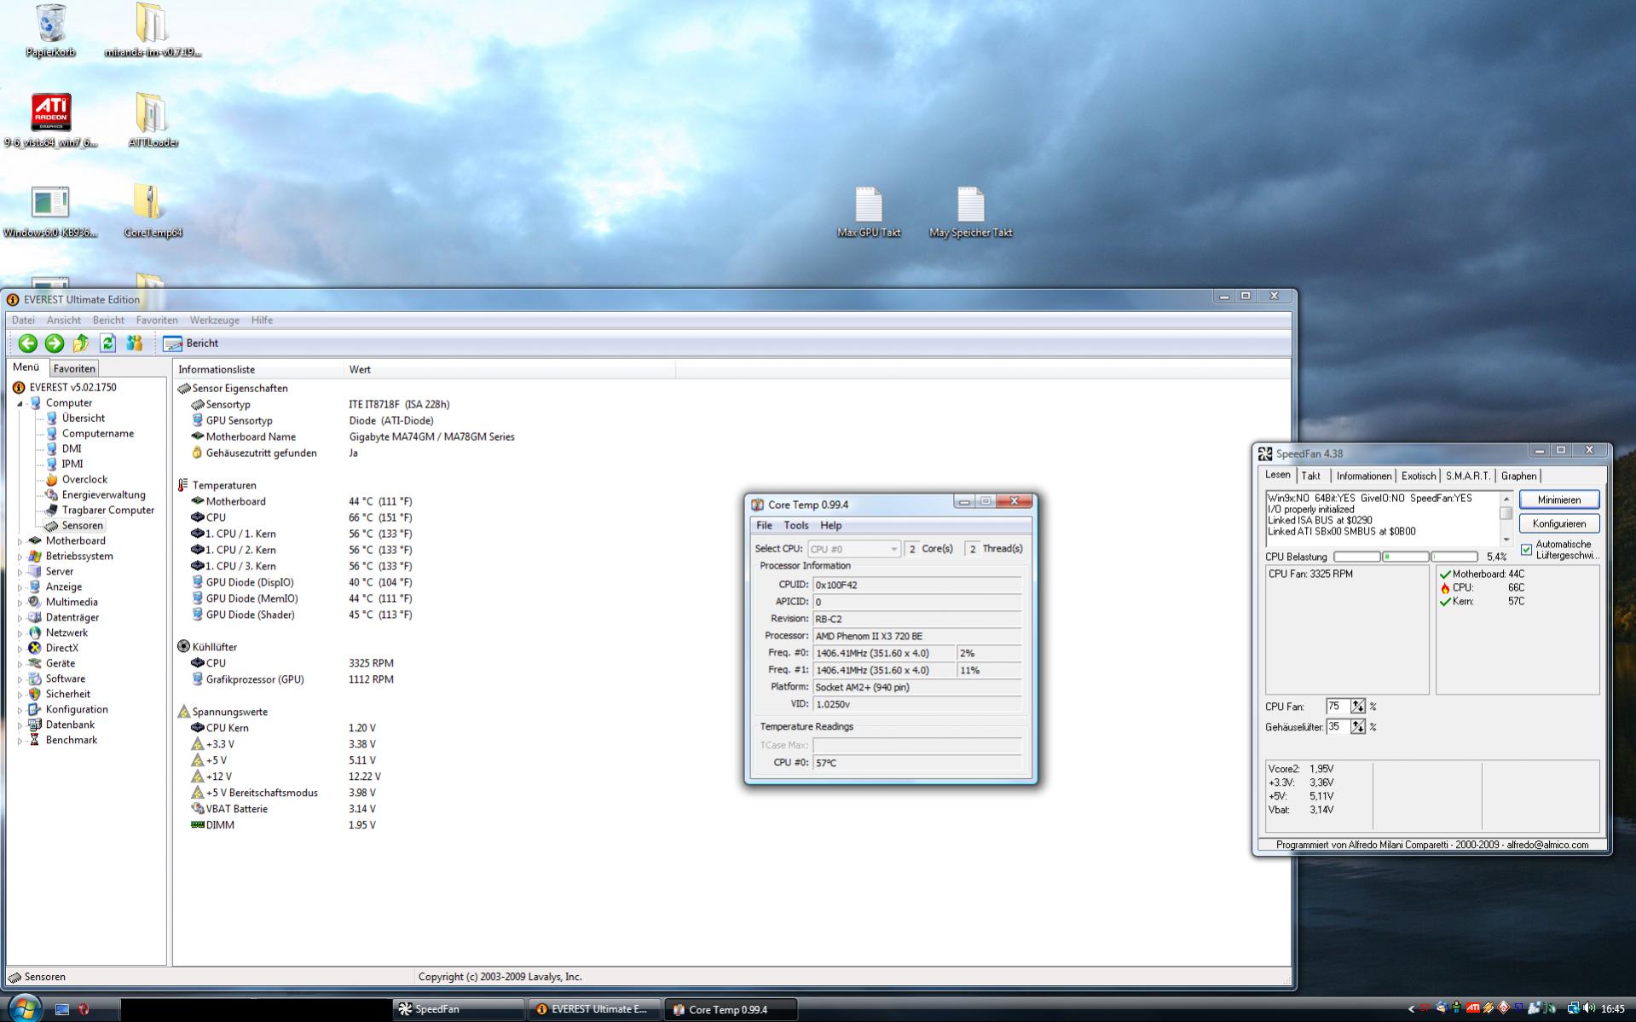
Task: Expand the Benchmark tree node
Action: point(20,741)
